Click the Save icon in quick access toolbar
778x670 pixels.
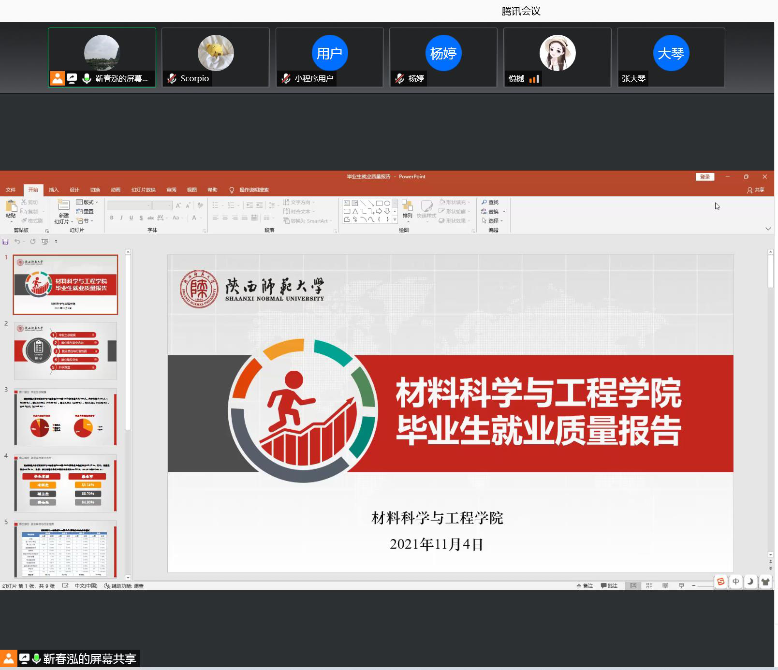[6, 241]
